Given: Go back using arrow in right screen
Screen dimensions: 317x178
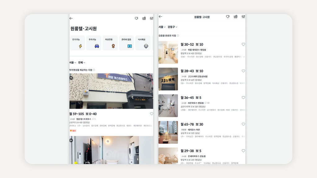Looking at the screenshot, I should [x=161, y=17].
